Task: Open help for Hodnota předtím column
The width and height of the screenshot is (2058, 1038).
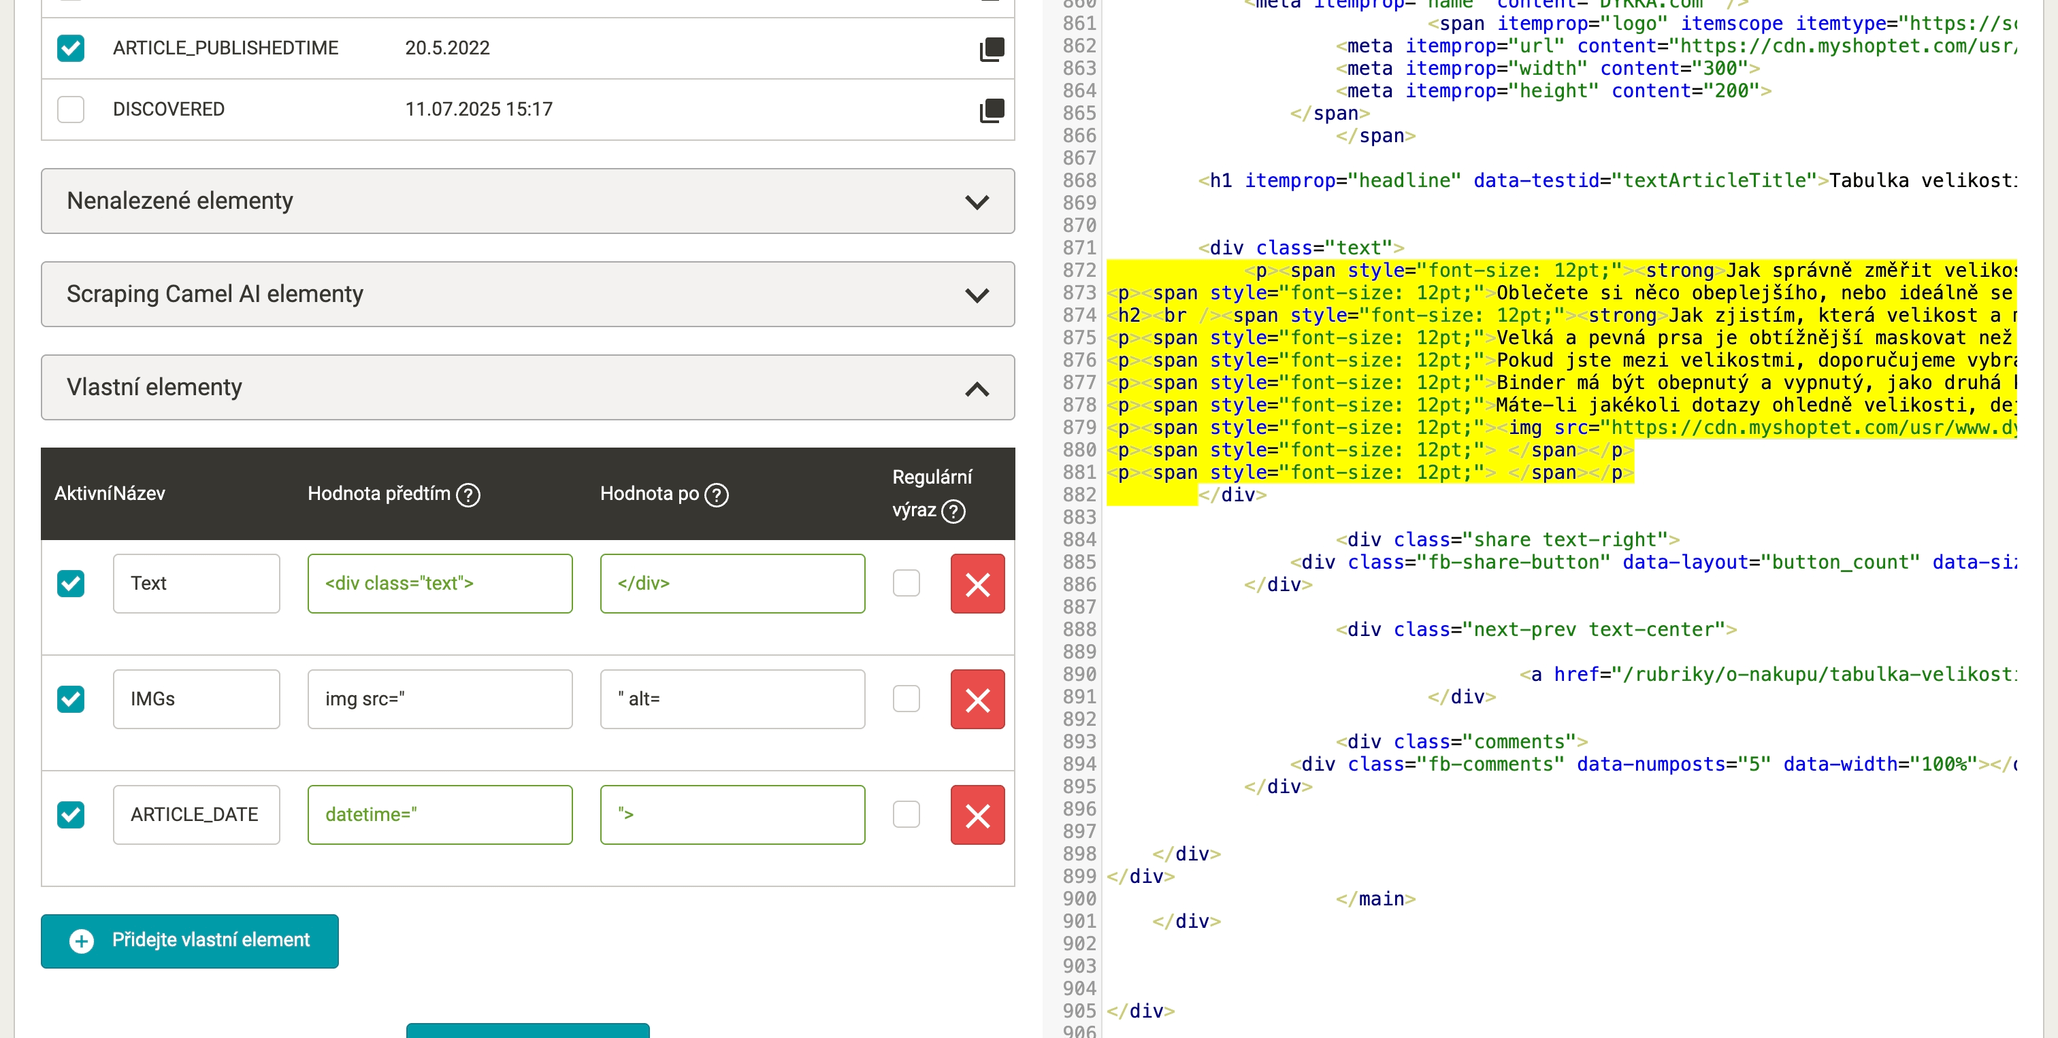Action: tap(468, 495)
